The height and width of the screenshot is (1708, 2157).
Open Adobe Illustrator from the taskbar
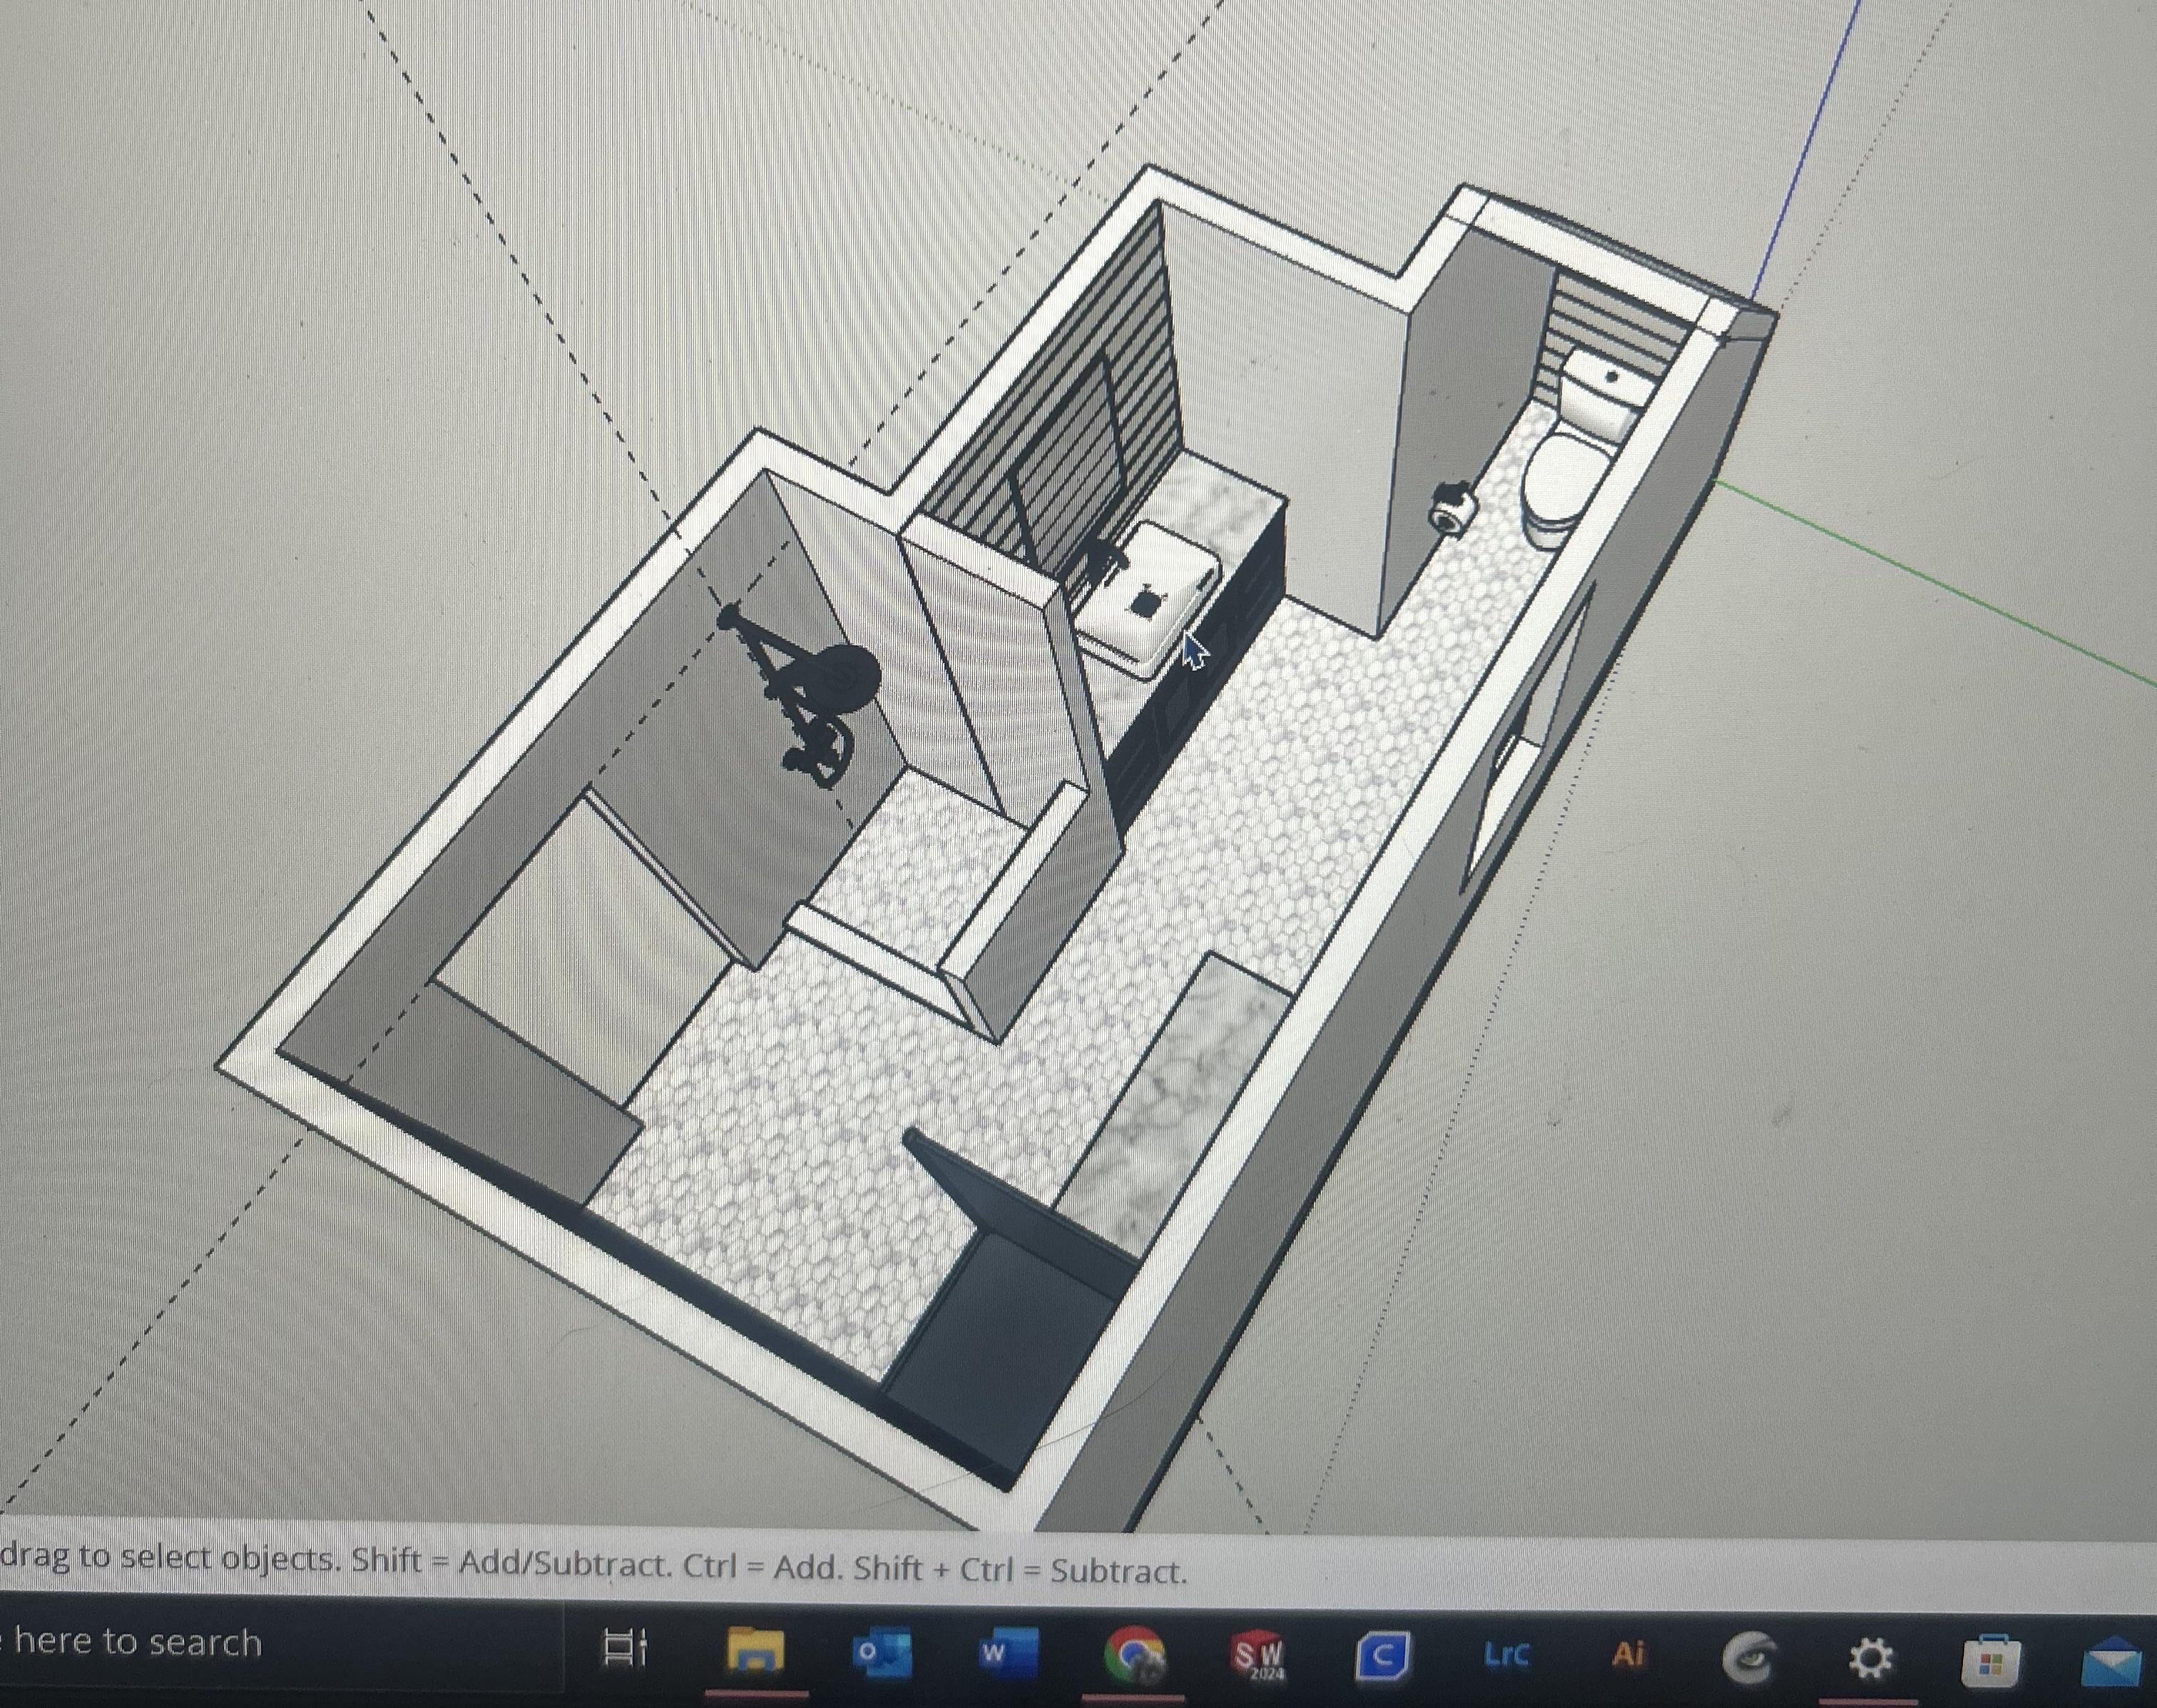coord(1628,1655)
